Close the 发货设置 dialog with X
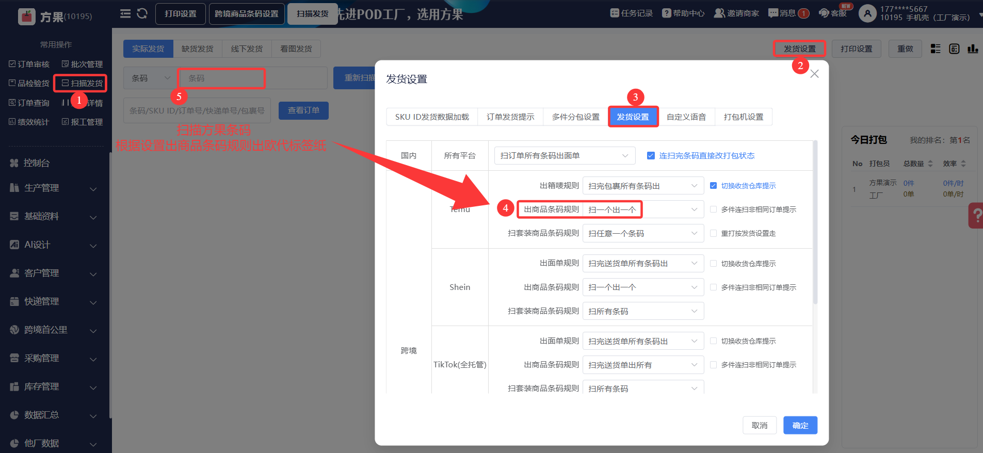Image resolution: width=983 pixels, height=453 pixels. tap(814, 74)
